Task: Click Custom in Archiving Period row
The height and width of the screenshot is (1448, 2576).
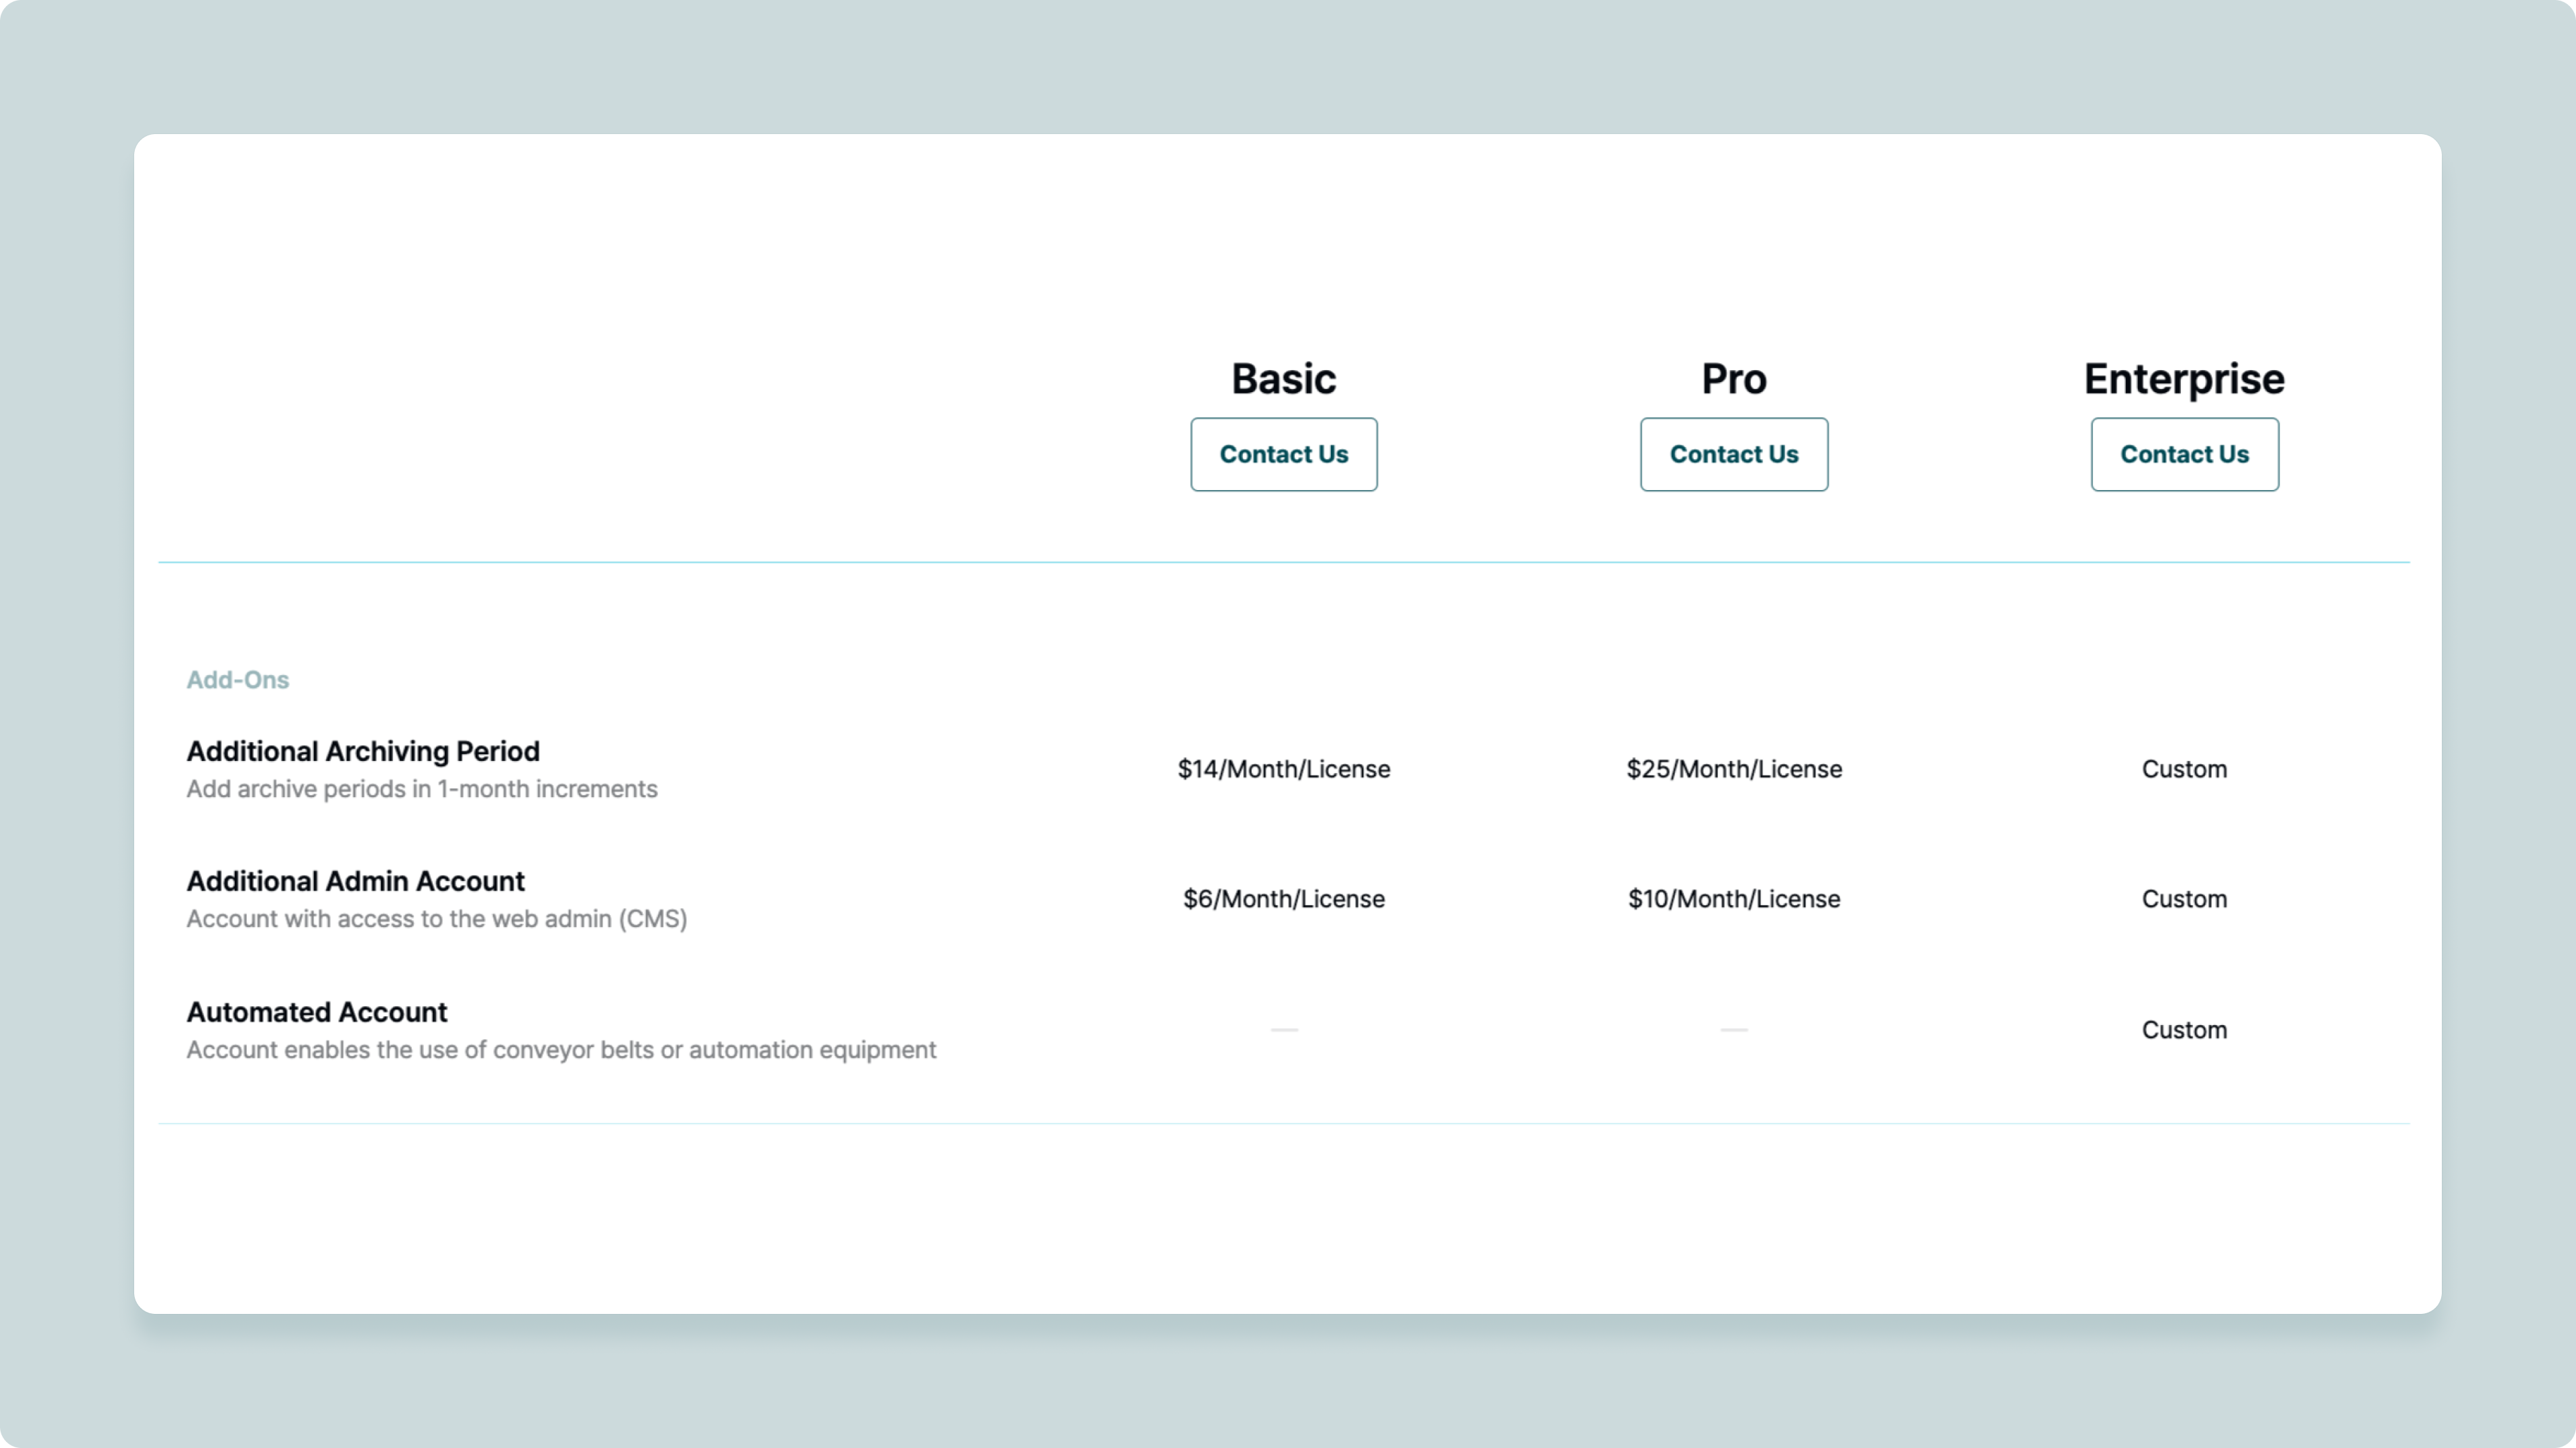Action: (x=2184, y=770)
